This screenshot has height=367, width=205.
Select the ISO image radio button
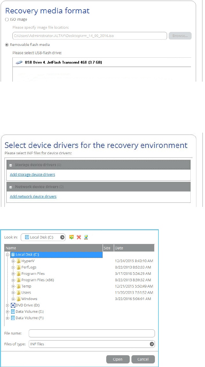point(7,20)
